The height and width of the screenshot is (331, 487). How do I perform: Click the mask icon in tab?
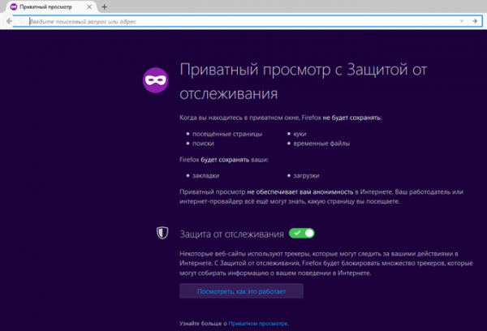14,6
